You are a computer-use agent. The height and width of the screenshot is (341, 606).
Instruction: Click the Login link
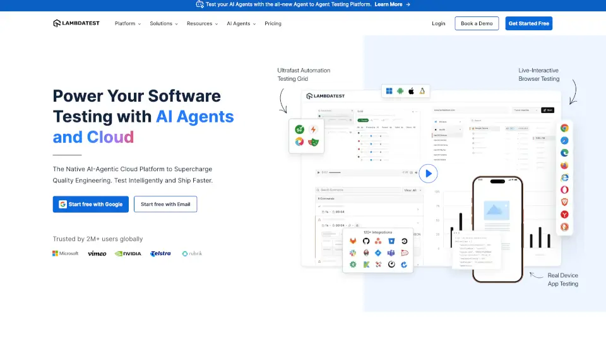[x=438, y=23]
